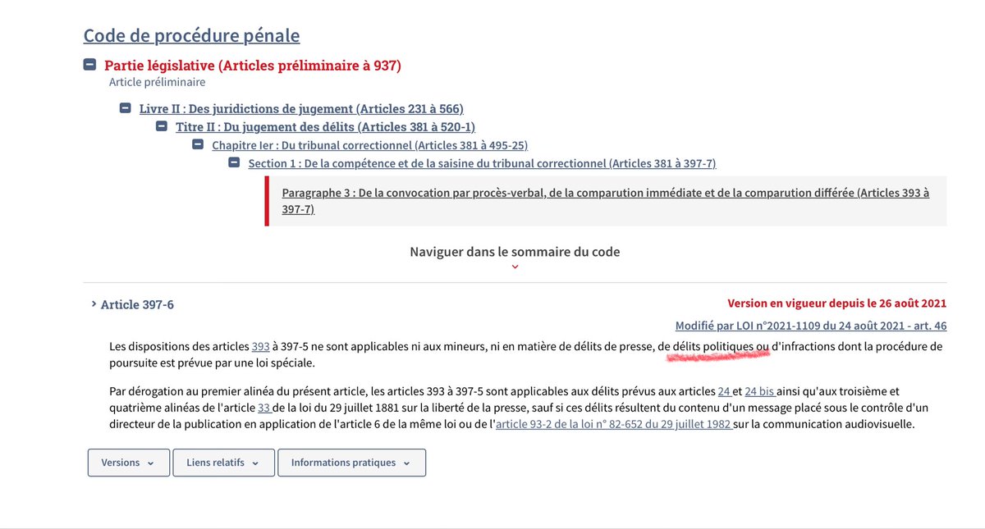Viewport: 985px width, 529px height.
Task: Open the sommaire chevron below "Naviguer dans le sommaire"
Action: coord(515,266)
